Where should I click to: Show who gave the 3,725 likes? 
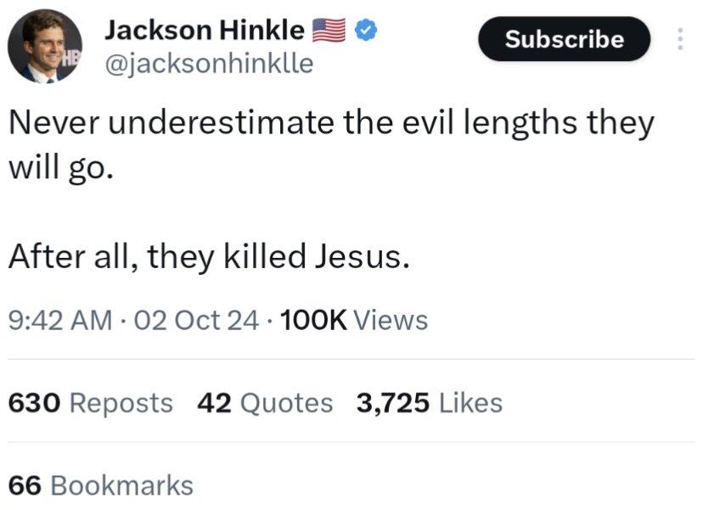(x=430, y=403)
